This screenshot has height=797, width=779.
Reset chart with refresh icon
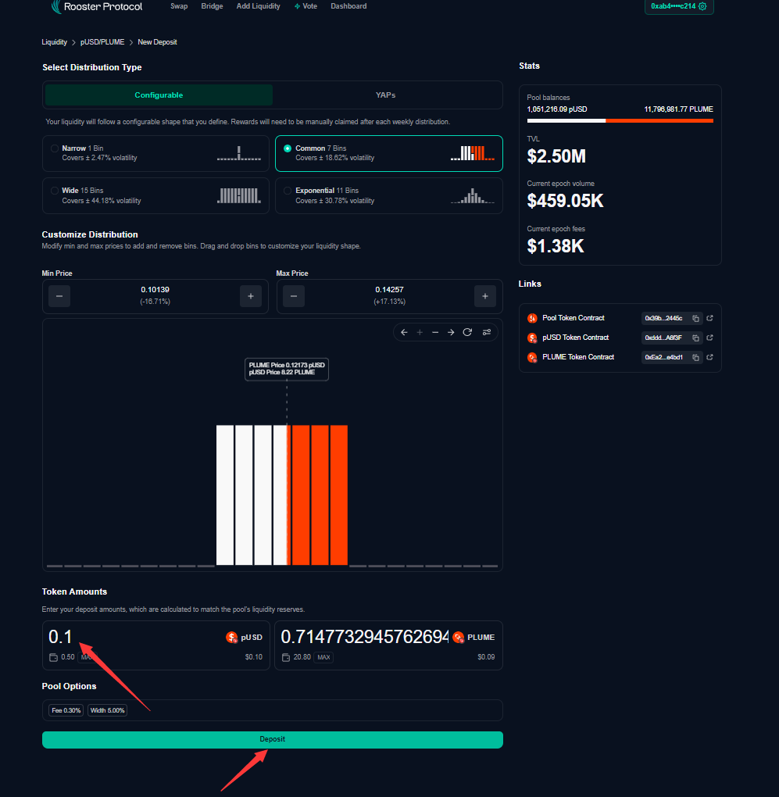pos(467,332)
